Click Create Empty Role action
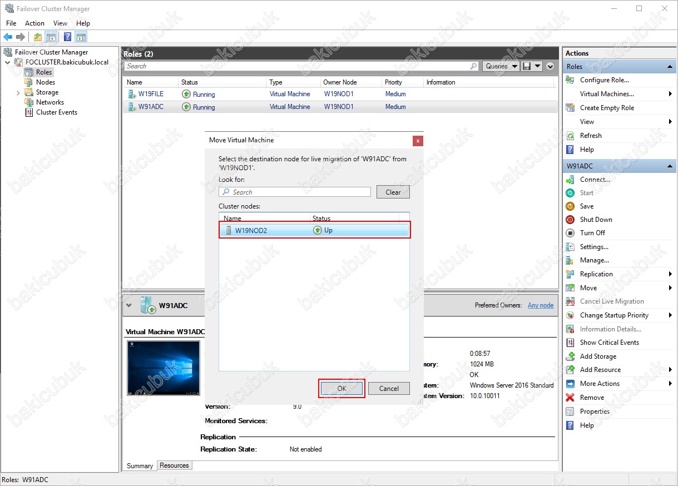This screenshot has width=678, height=486. (607, 108)
